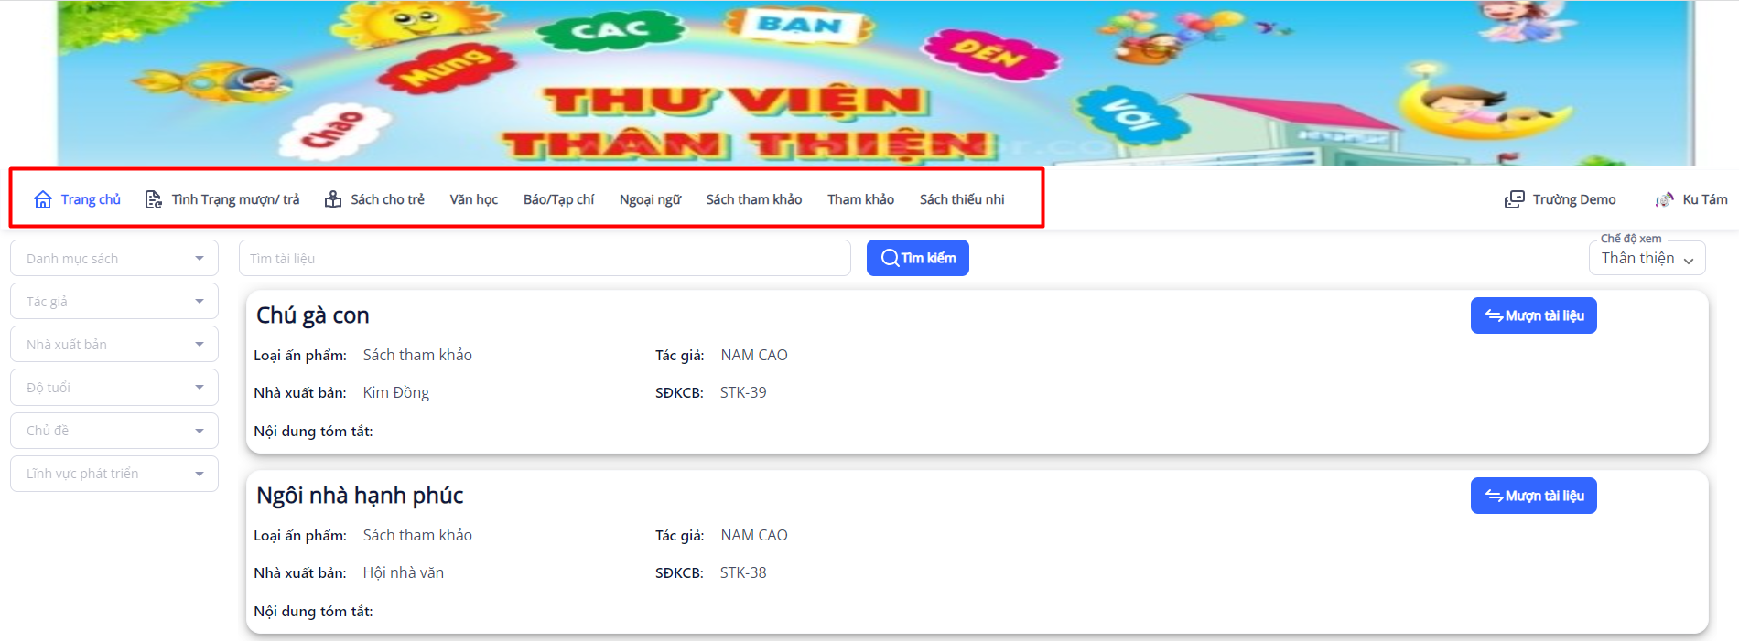
Task: Click the Ku Tâm user avatar icon
Action: pyautogui.click(x=1665, y=199)
